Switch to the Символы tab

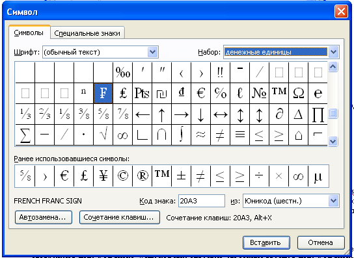(29, 33)
